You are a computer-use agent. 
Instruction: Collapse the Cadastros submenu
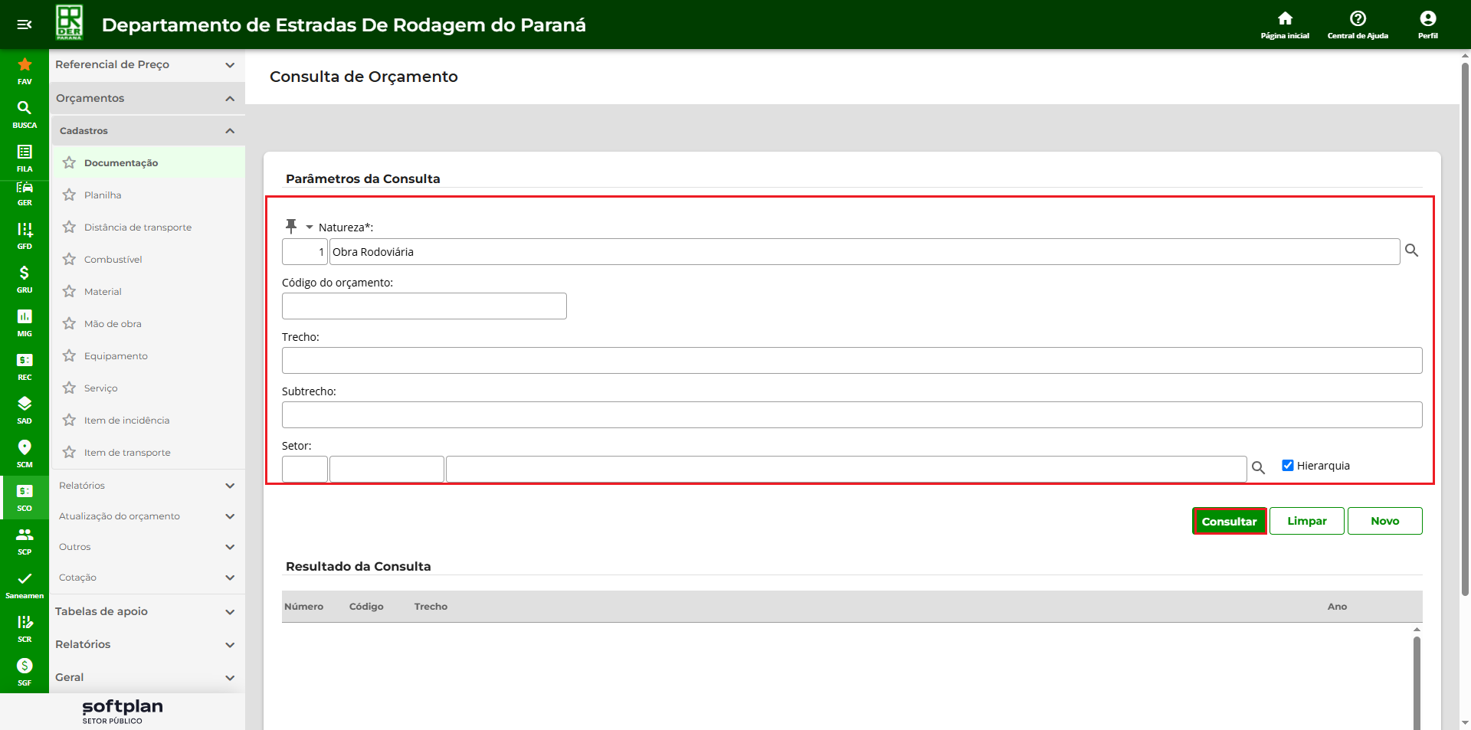[229, 131]
